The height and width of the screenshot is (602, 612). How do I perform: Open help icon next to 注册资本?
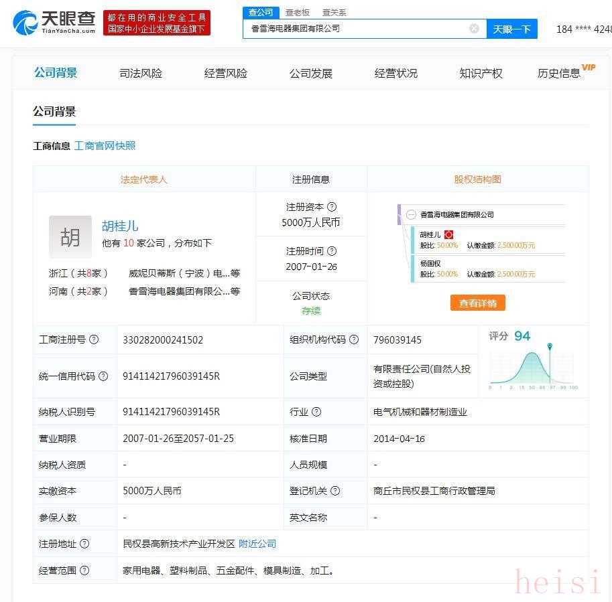coord(332,207)
